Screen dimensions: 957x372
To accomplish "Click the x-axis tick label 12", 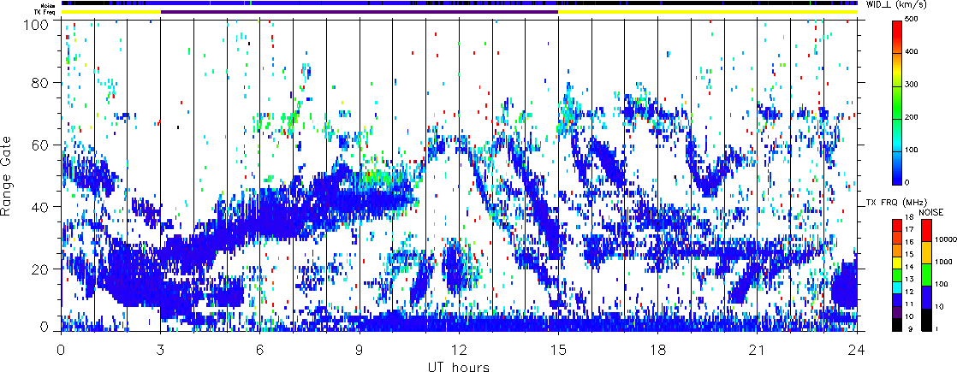I will (x=459, y=350).
